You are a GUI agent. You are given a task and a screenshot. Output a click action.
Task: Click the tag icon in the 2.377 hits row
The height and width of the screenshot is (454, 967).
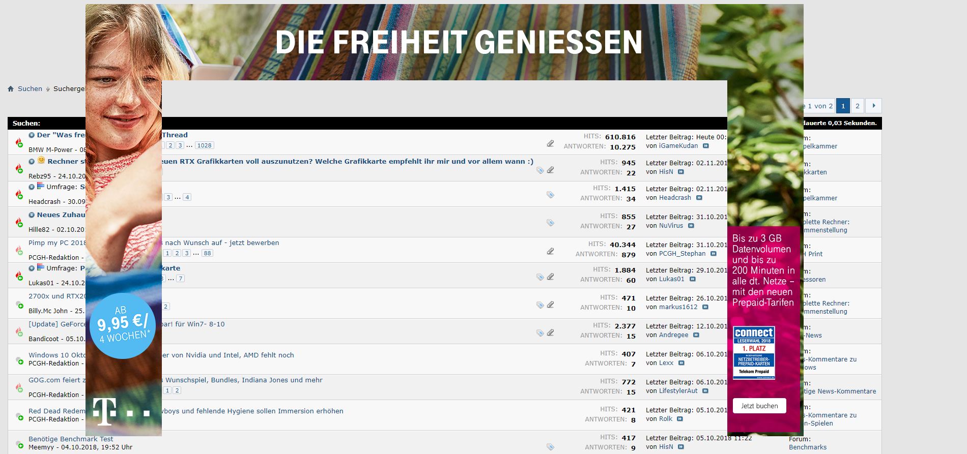pyautogui.click(x=540, y=333)
